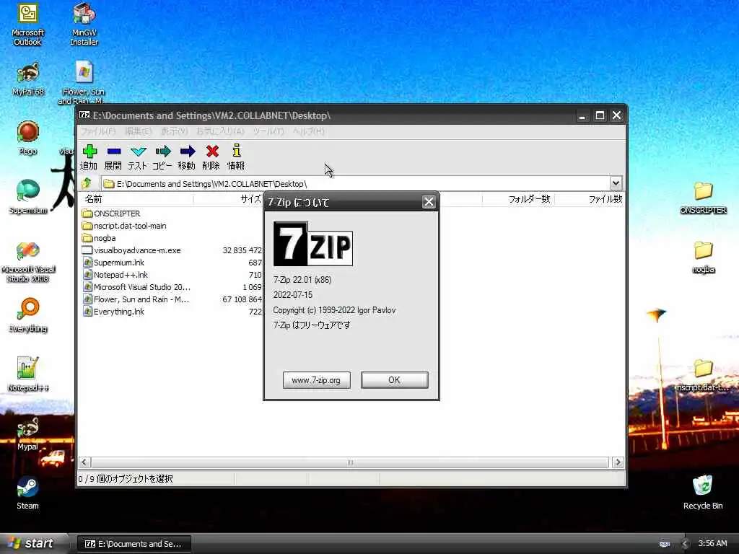Click the address bar path field
The width and height of the screenshot is (739, 554).
pyautogui.click(x=355, y=184)
